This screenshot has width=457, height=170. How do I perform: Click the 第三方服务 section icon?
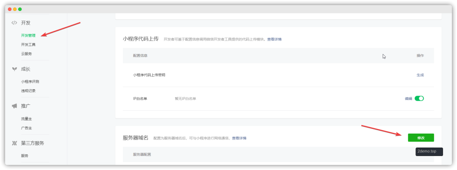tap(14, 143)
